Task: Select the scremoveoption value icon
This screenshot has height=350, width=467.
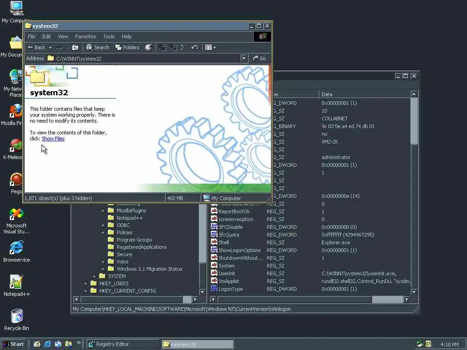Action: point(214,219)
